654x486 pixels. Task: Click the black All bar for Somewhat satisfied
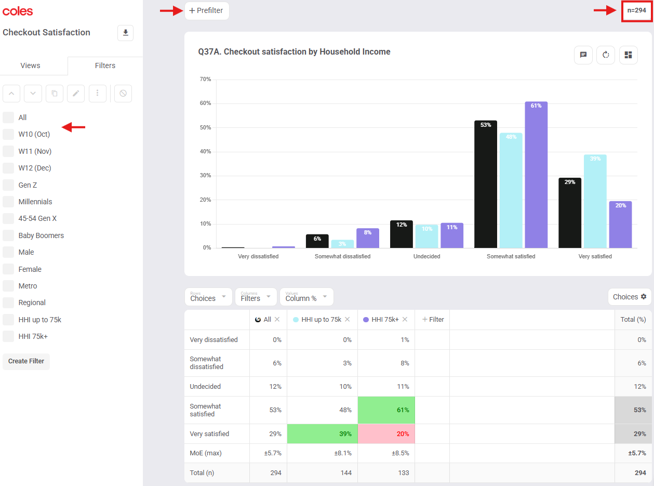pyautogui.click(x=486, y=184)
